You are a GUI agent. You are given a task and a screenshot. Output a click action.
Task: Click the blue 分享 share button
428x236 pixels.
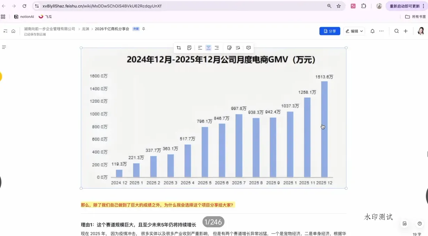pyautogui.click(x=330, y=31)
